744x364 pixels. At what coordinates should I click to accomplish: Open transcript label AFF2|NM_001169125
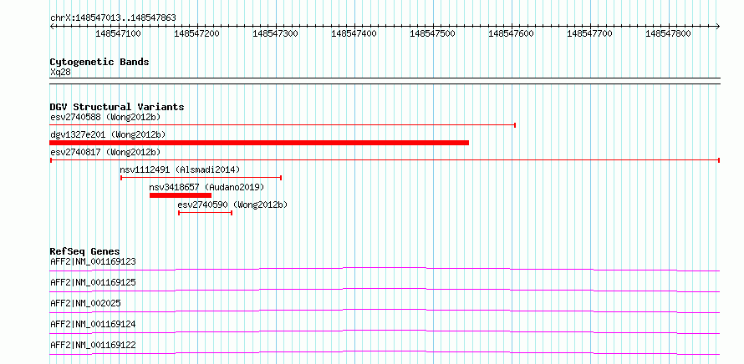pos(93,282)
